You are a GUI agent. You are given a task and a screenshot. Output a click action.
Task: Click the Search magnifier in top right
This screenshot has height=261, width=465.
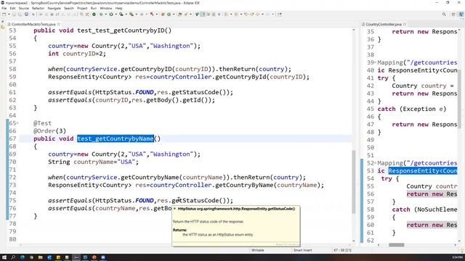tap(444, 14)
